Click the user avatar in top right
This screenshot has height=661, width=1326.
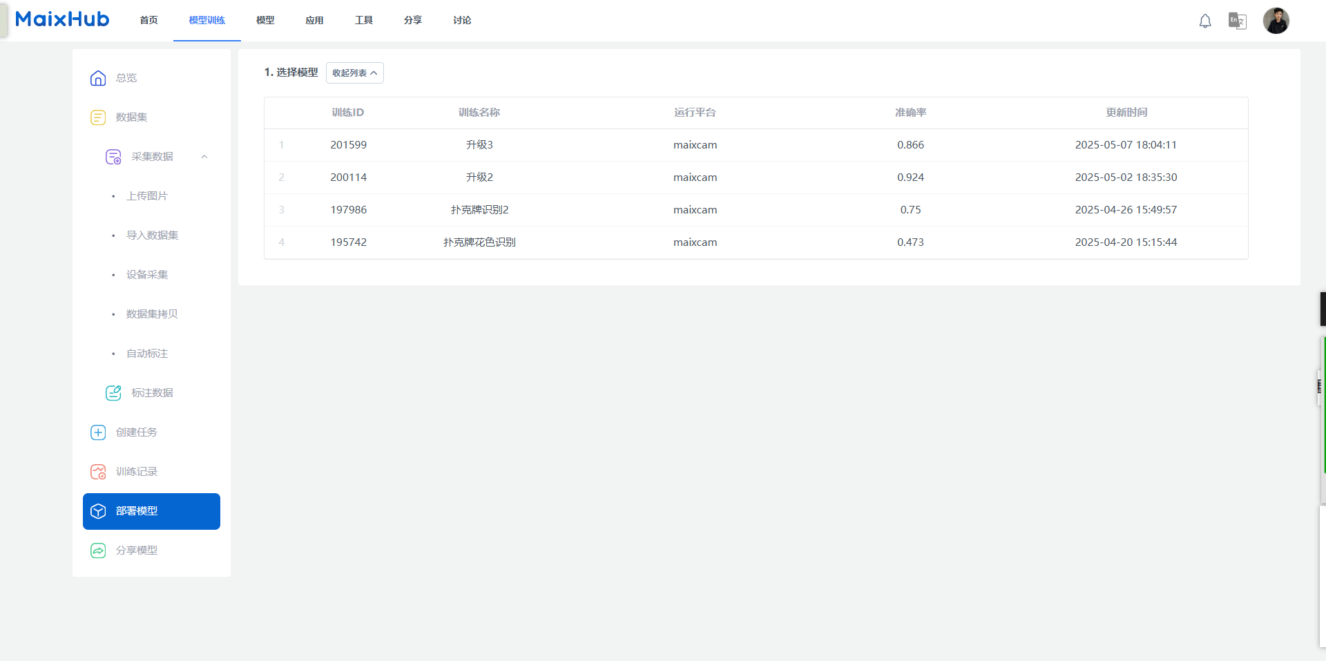[1276, 21]
